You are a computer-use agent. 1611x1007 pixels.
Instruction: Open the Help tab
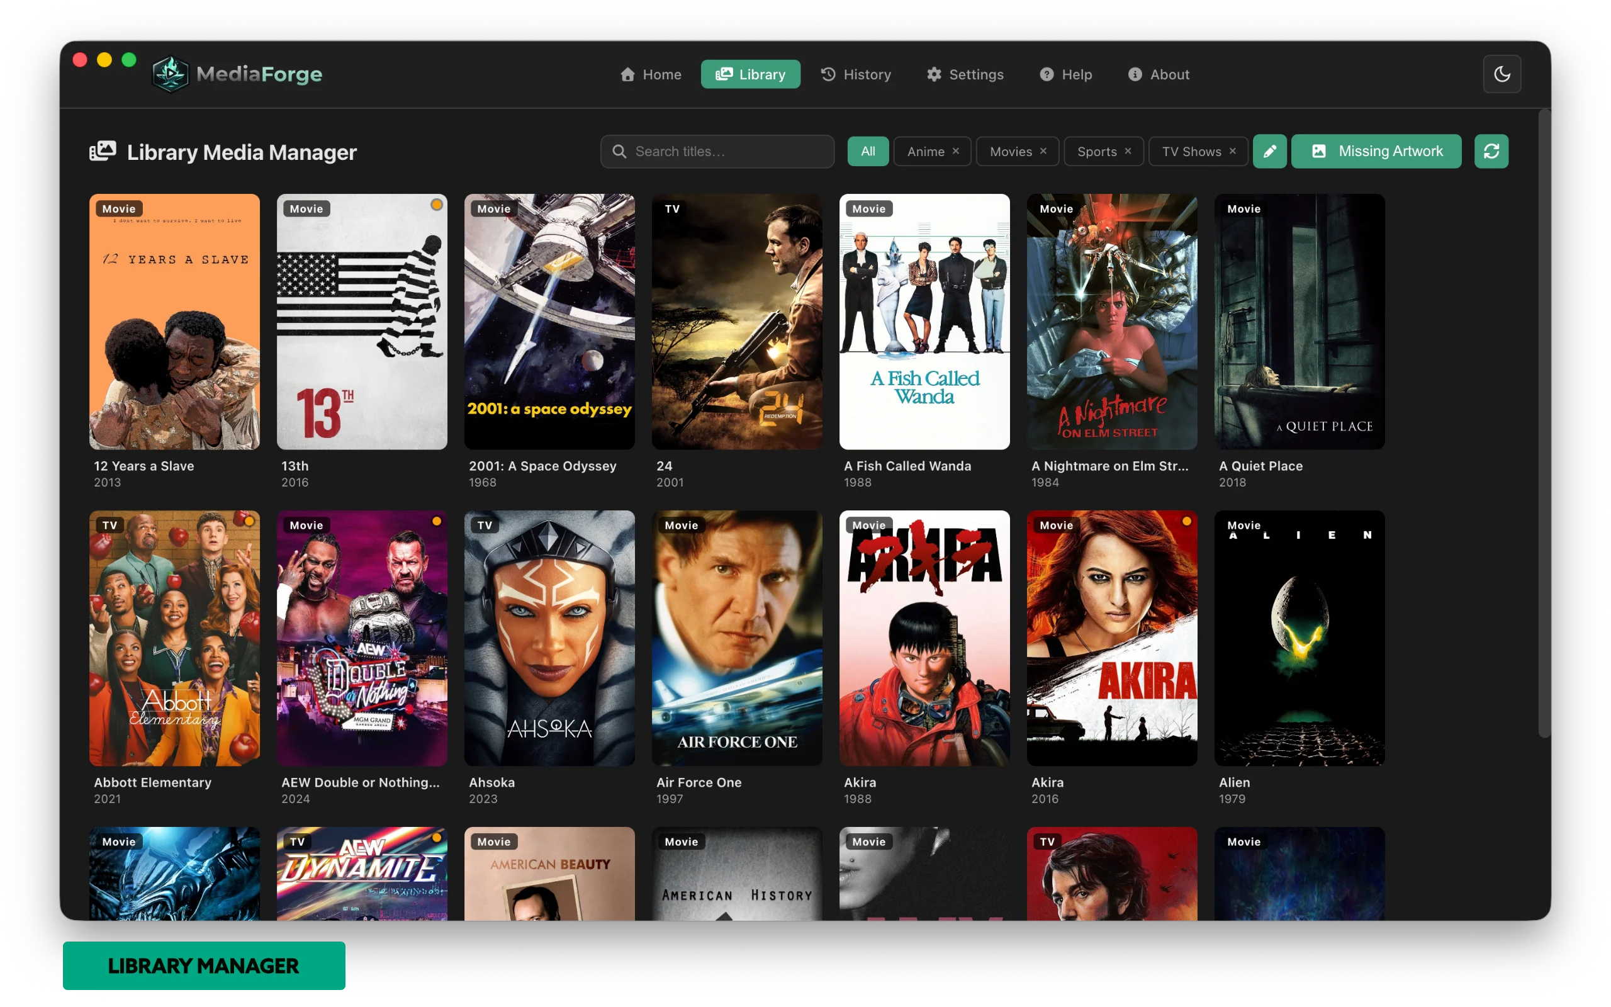1066,74
